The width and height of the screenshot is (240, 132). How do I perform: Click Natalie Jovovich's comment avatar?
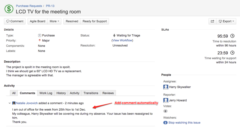pyautogui.click(x=14, y=103)
